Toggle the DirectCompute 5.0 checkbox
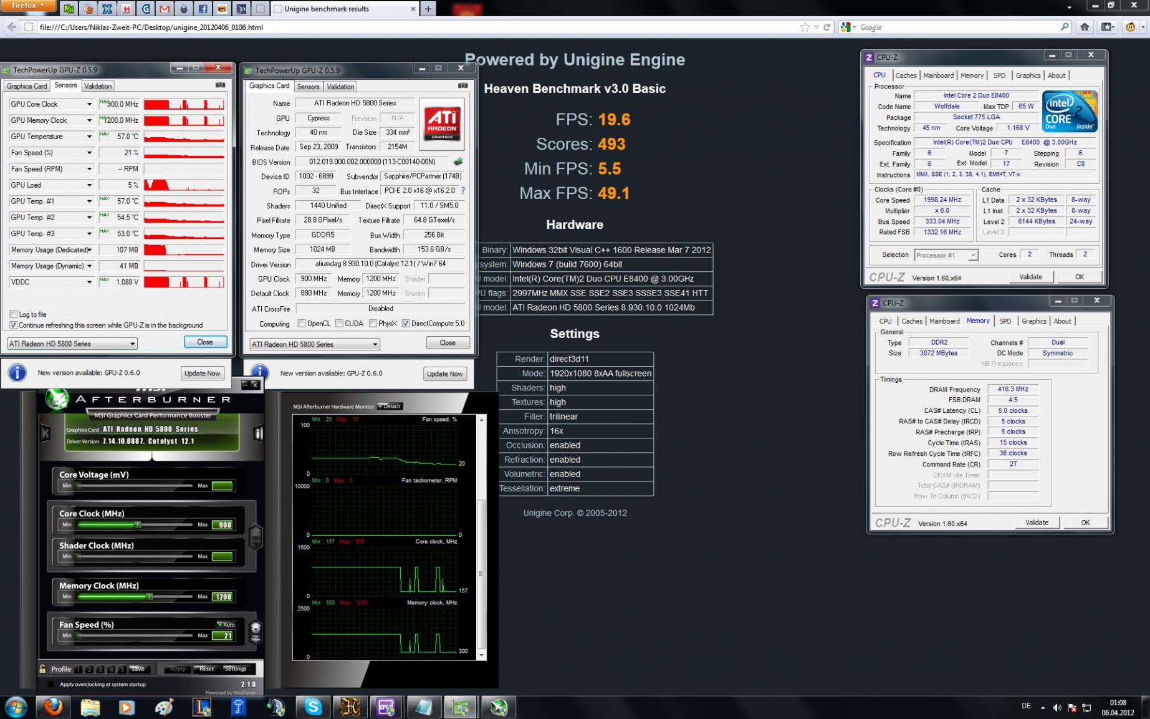This screenshot has height=719, width=1150. (406, 323)
